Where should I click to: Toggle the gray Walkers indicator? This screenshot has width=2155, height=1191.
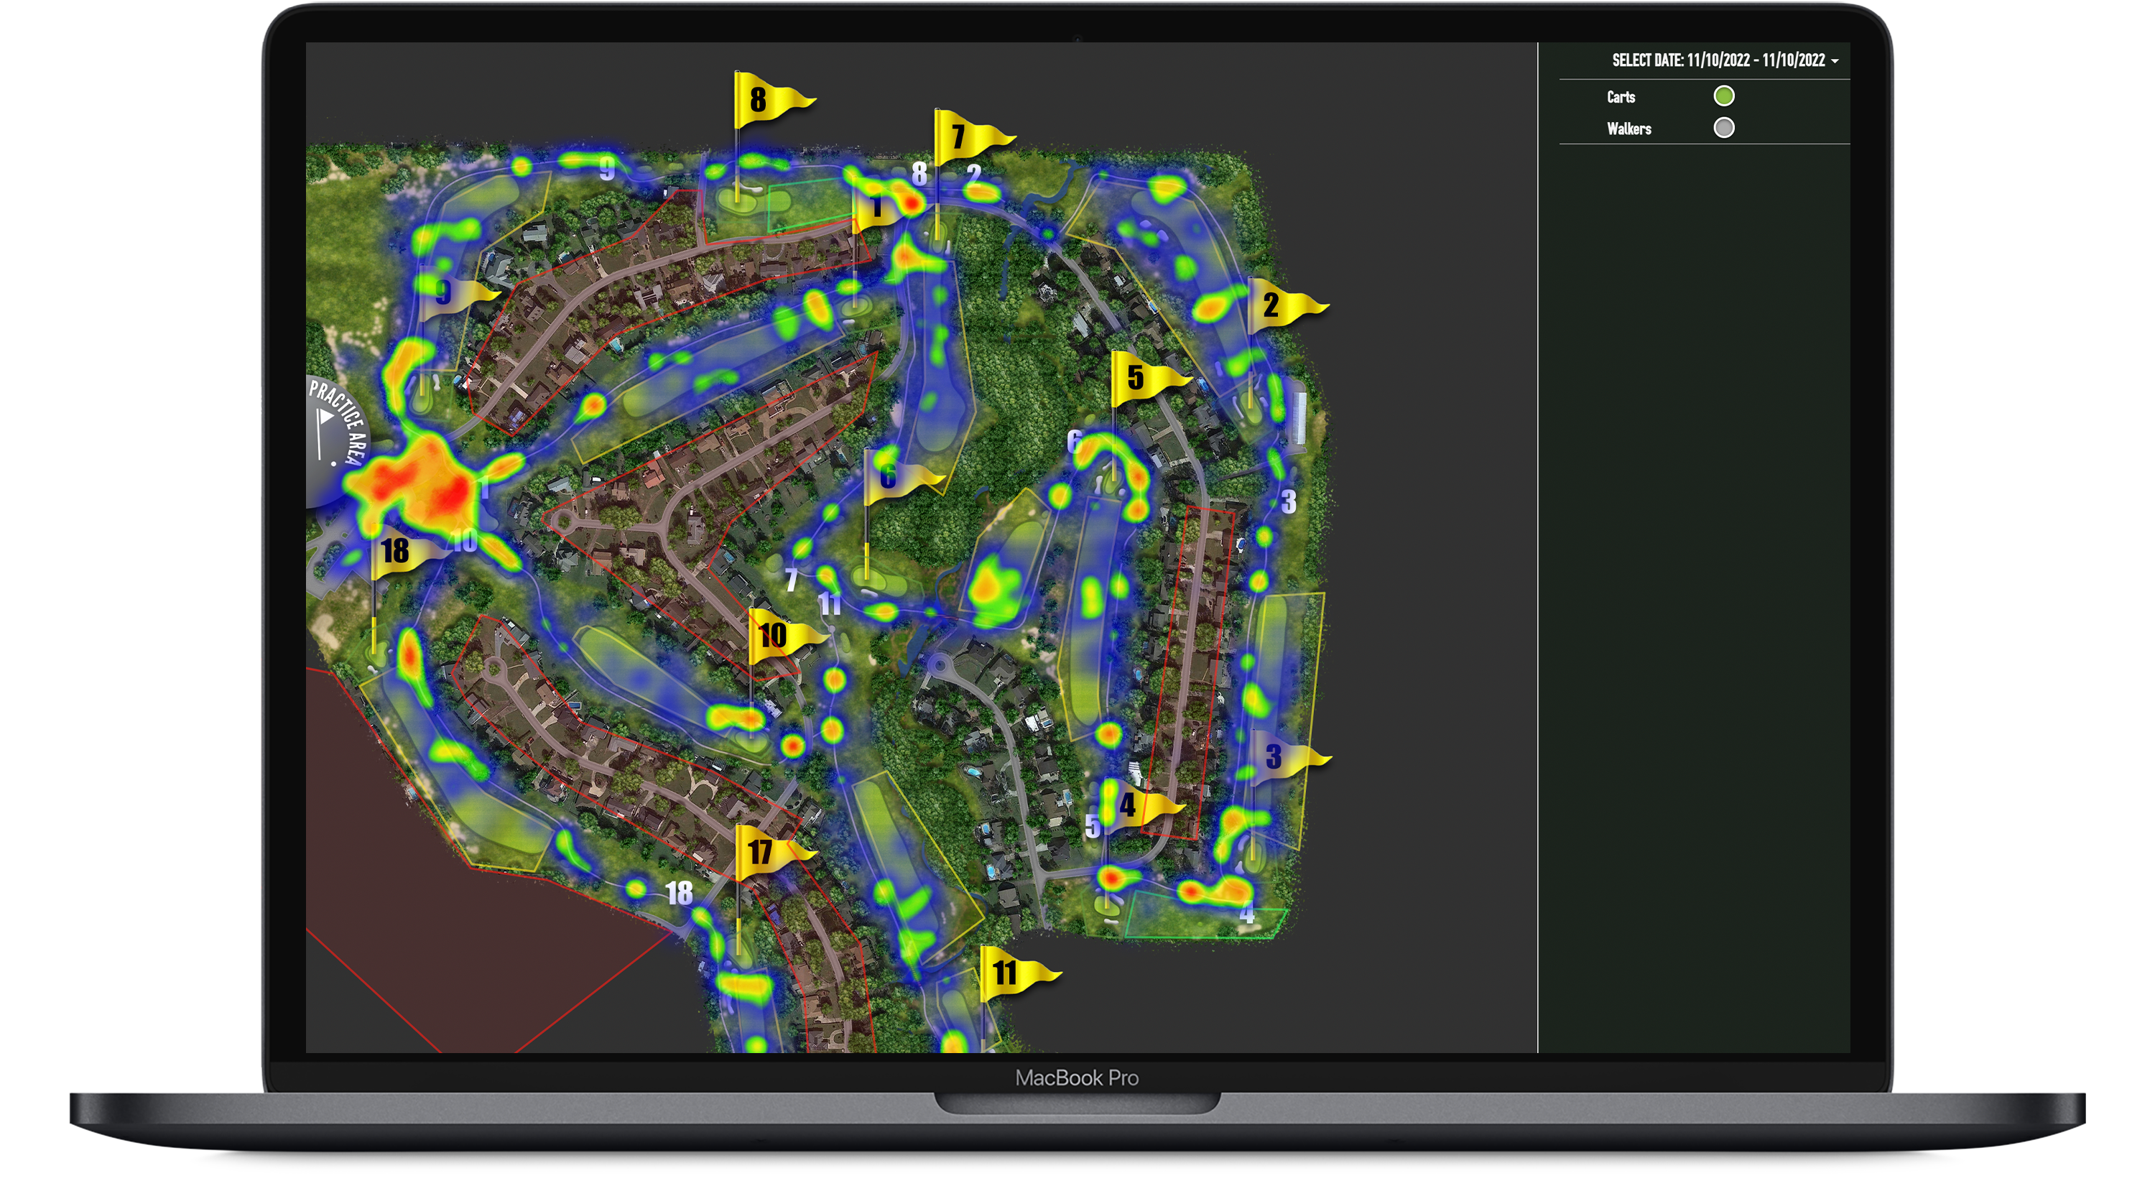[1723, 128]
